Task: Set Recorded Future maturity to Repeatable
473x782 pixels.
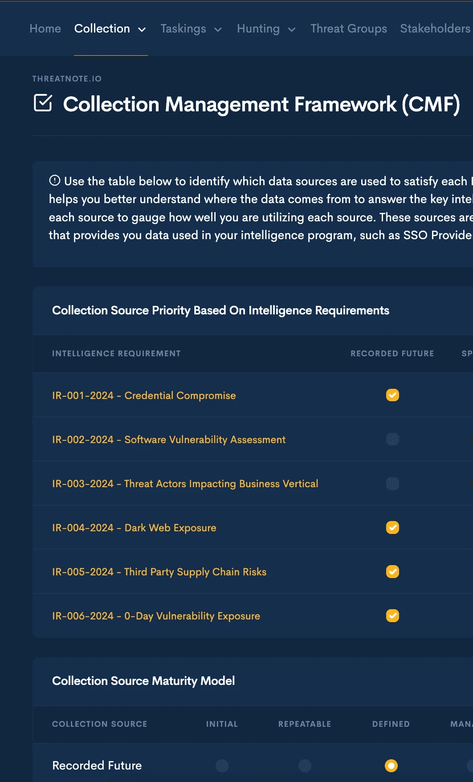Action: tap(305, 766)
